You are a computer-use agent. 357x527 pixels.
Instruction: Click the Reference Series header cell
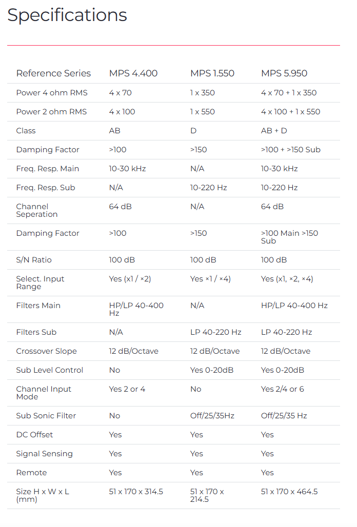[x=53, y=73]
